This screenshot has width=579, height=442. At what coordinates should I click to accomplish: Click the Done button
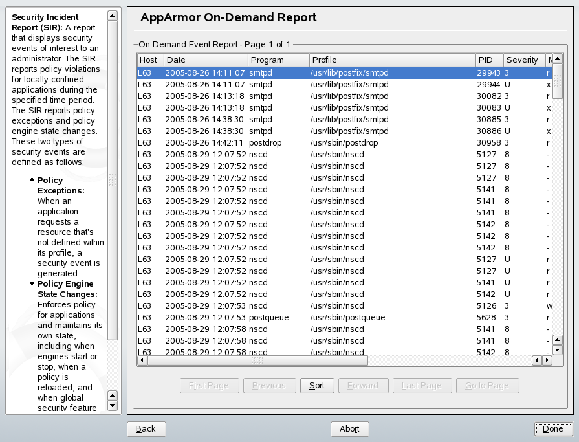553,428
